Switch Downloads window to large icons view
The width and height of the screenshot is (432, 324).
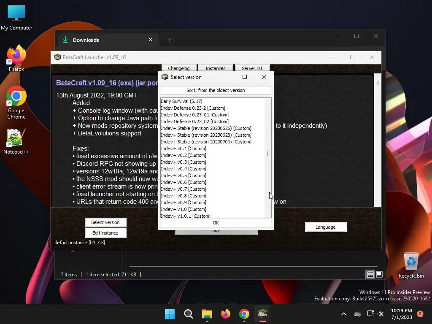(379, 274)
